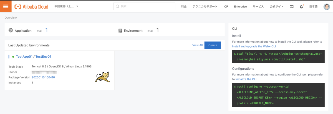Viewport: 333px width, 114px height.
Task: Open the 料金 menu item
Action: (184, 6)
